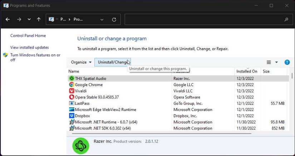Click the 'Pro...' breadcrumb in address bar
Image resolution: width=295 pixels, height=156 pixels.
click(x=78, y=19)
